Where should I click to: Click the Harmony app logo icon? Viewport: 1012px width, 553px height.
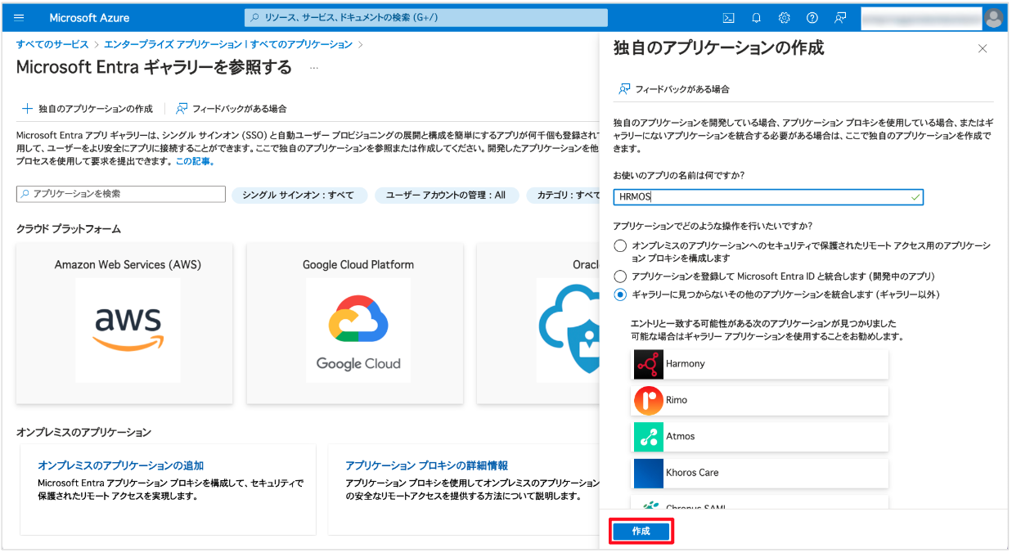648,364
